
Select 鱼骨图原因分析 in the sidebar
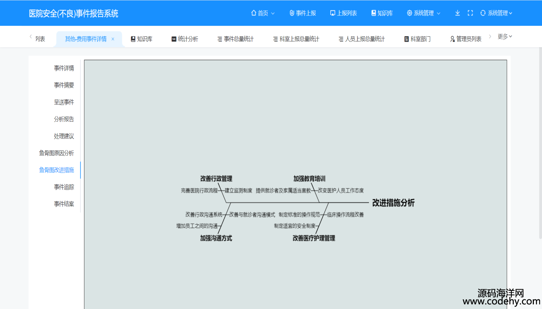pos(57,153)
